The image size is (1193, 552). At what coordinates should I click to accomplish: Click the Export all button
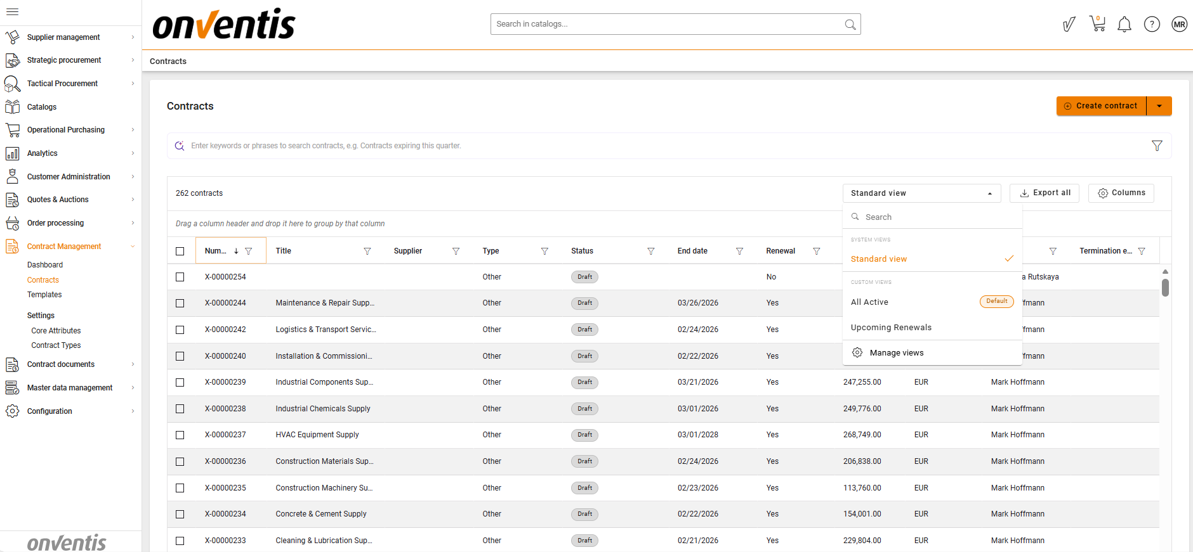pos(1044,193)
